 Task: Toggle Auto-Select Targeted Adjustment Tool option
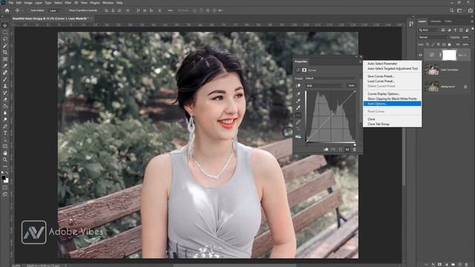tap(392, 69)
